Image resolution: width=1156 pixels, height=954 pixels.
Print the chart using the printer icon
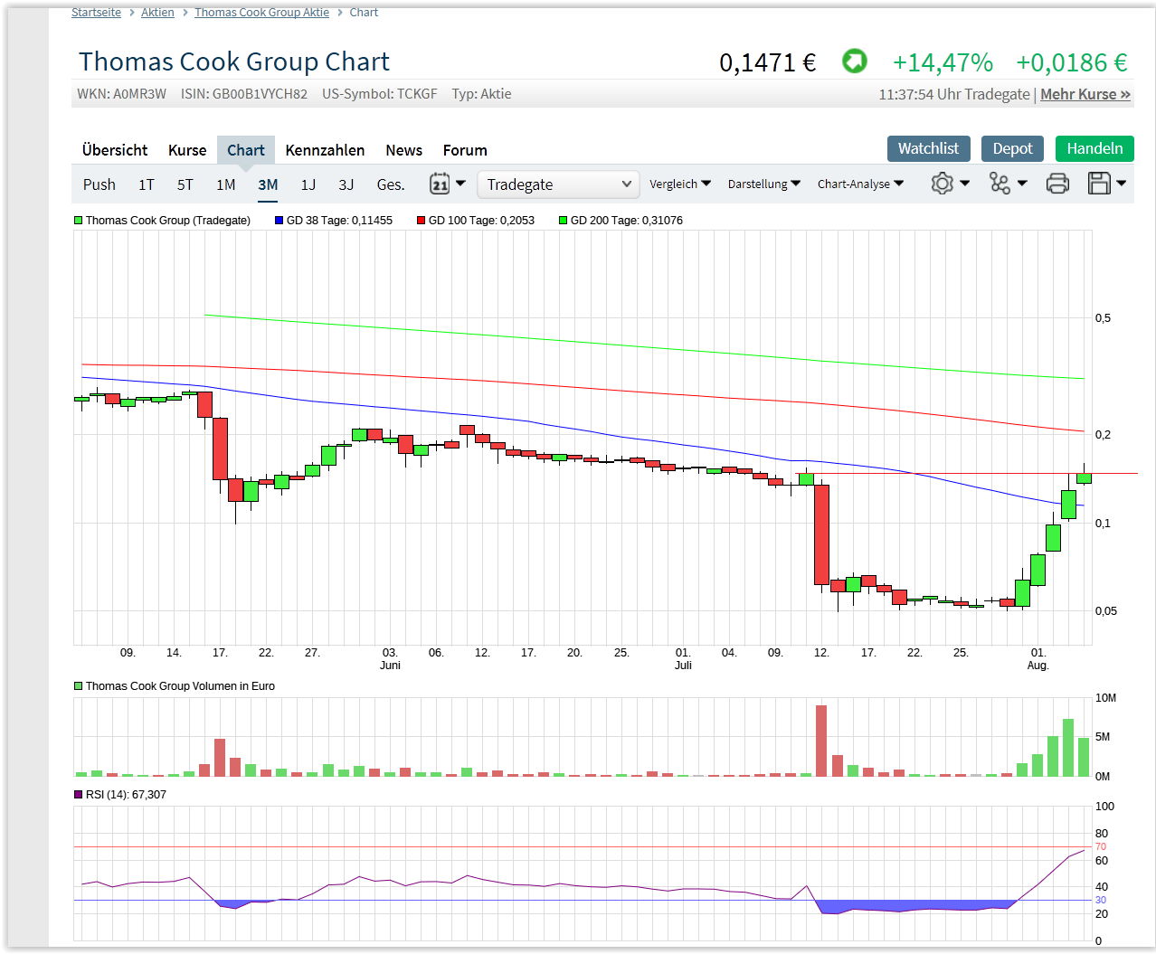pos(1057,183)
